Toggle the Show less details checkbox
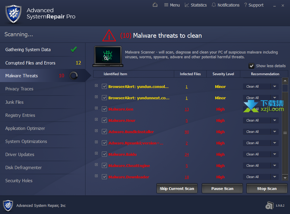Screen dimensions: 290x214 coord(251,66)
